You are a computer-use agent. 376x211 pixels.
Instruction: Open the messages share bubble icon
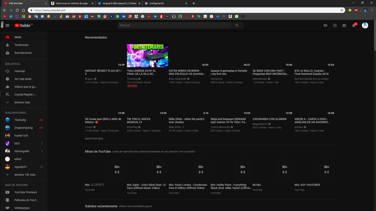click(344, 25)
